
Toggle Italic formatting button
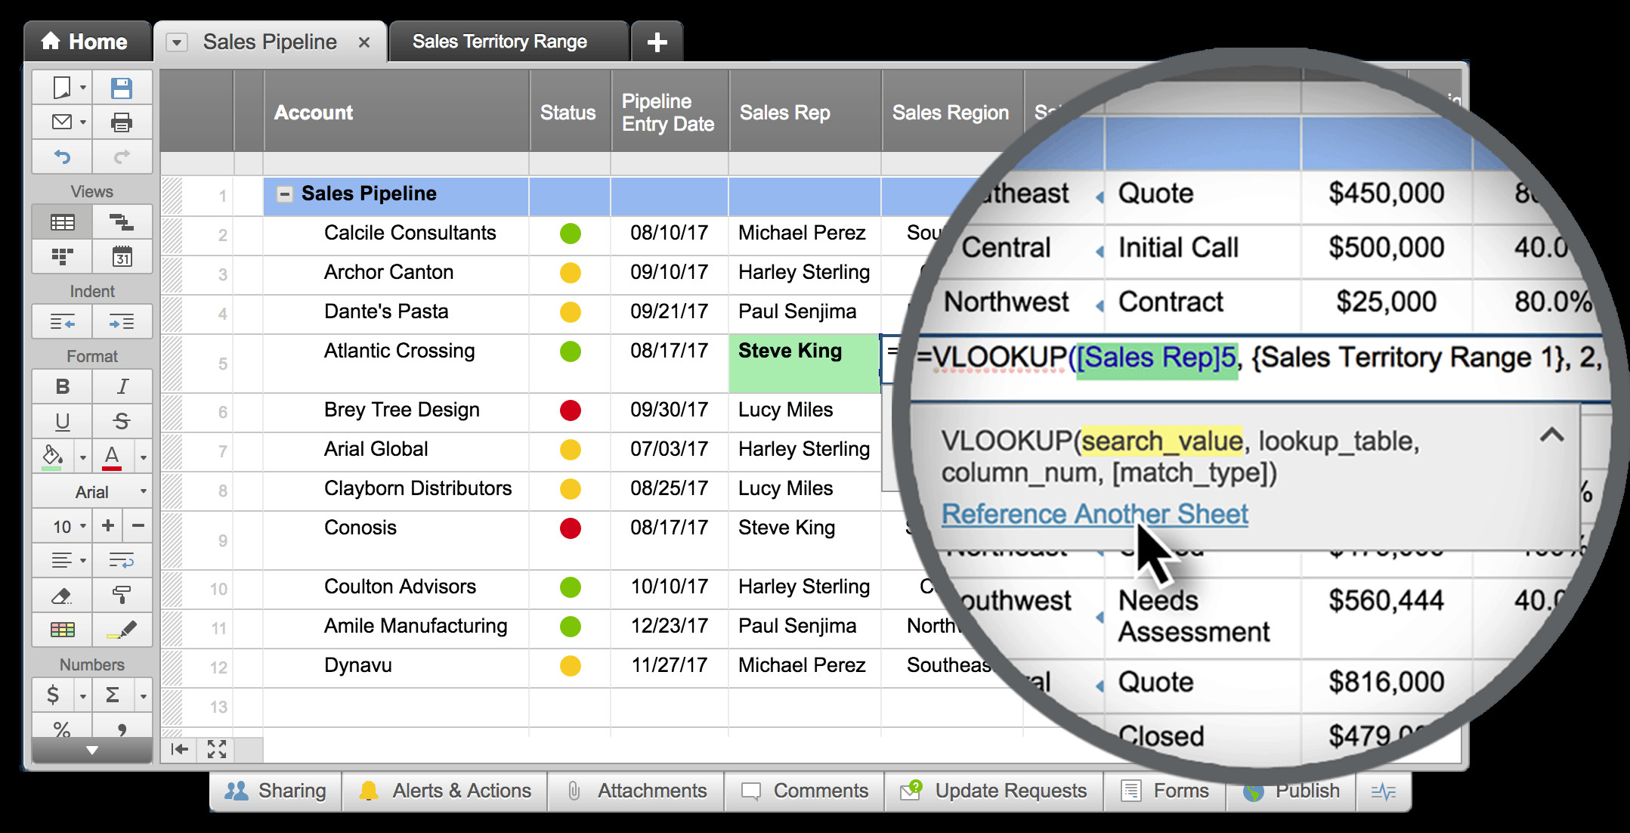[122, 387]
